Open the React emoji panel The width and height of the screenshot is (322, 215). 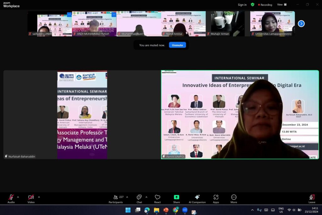pos(158,197)
